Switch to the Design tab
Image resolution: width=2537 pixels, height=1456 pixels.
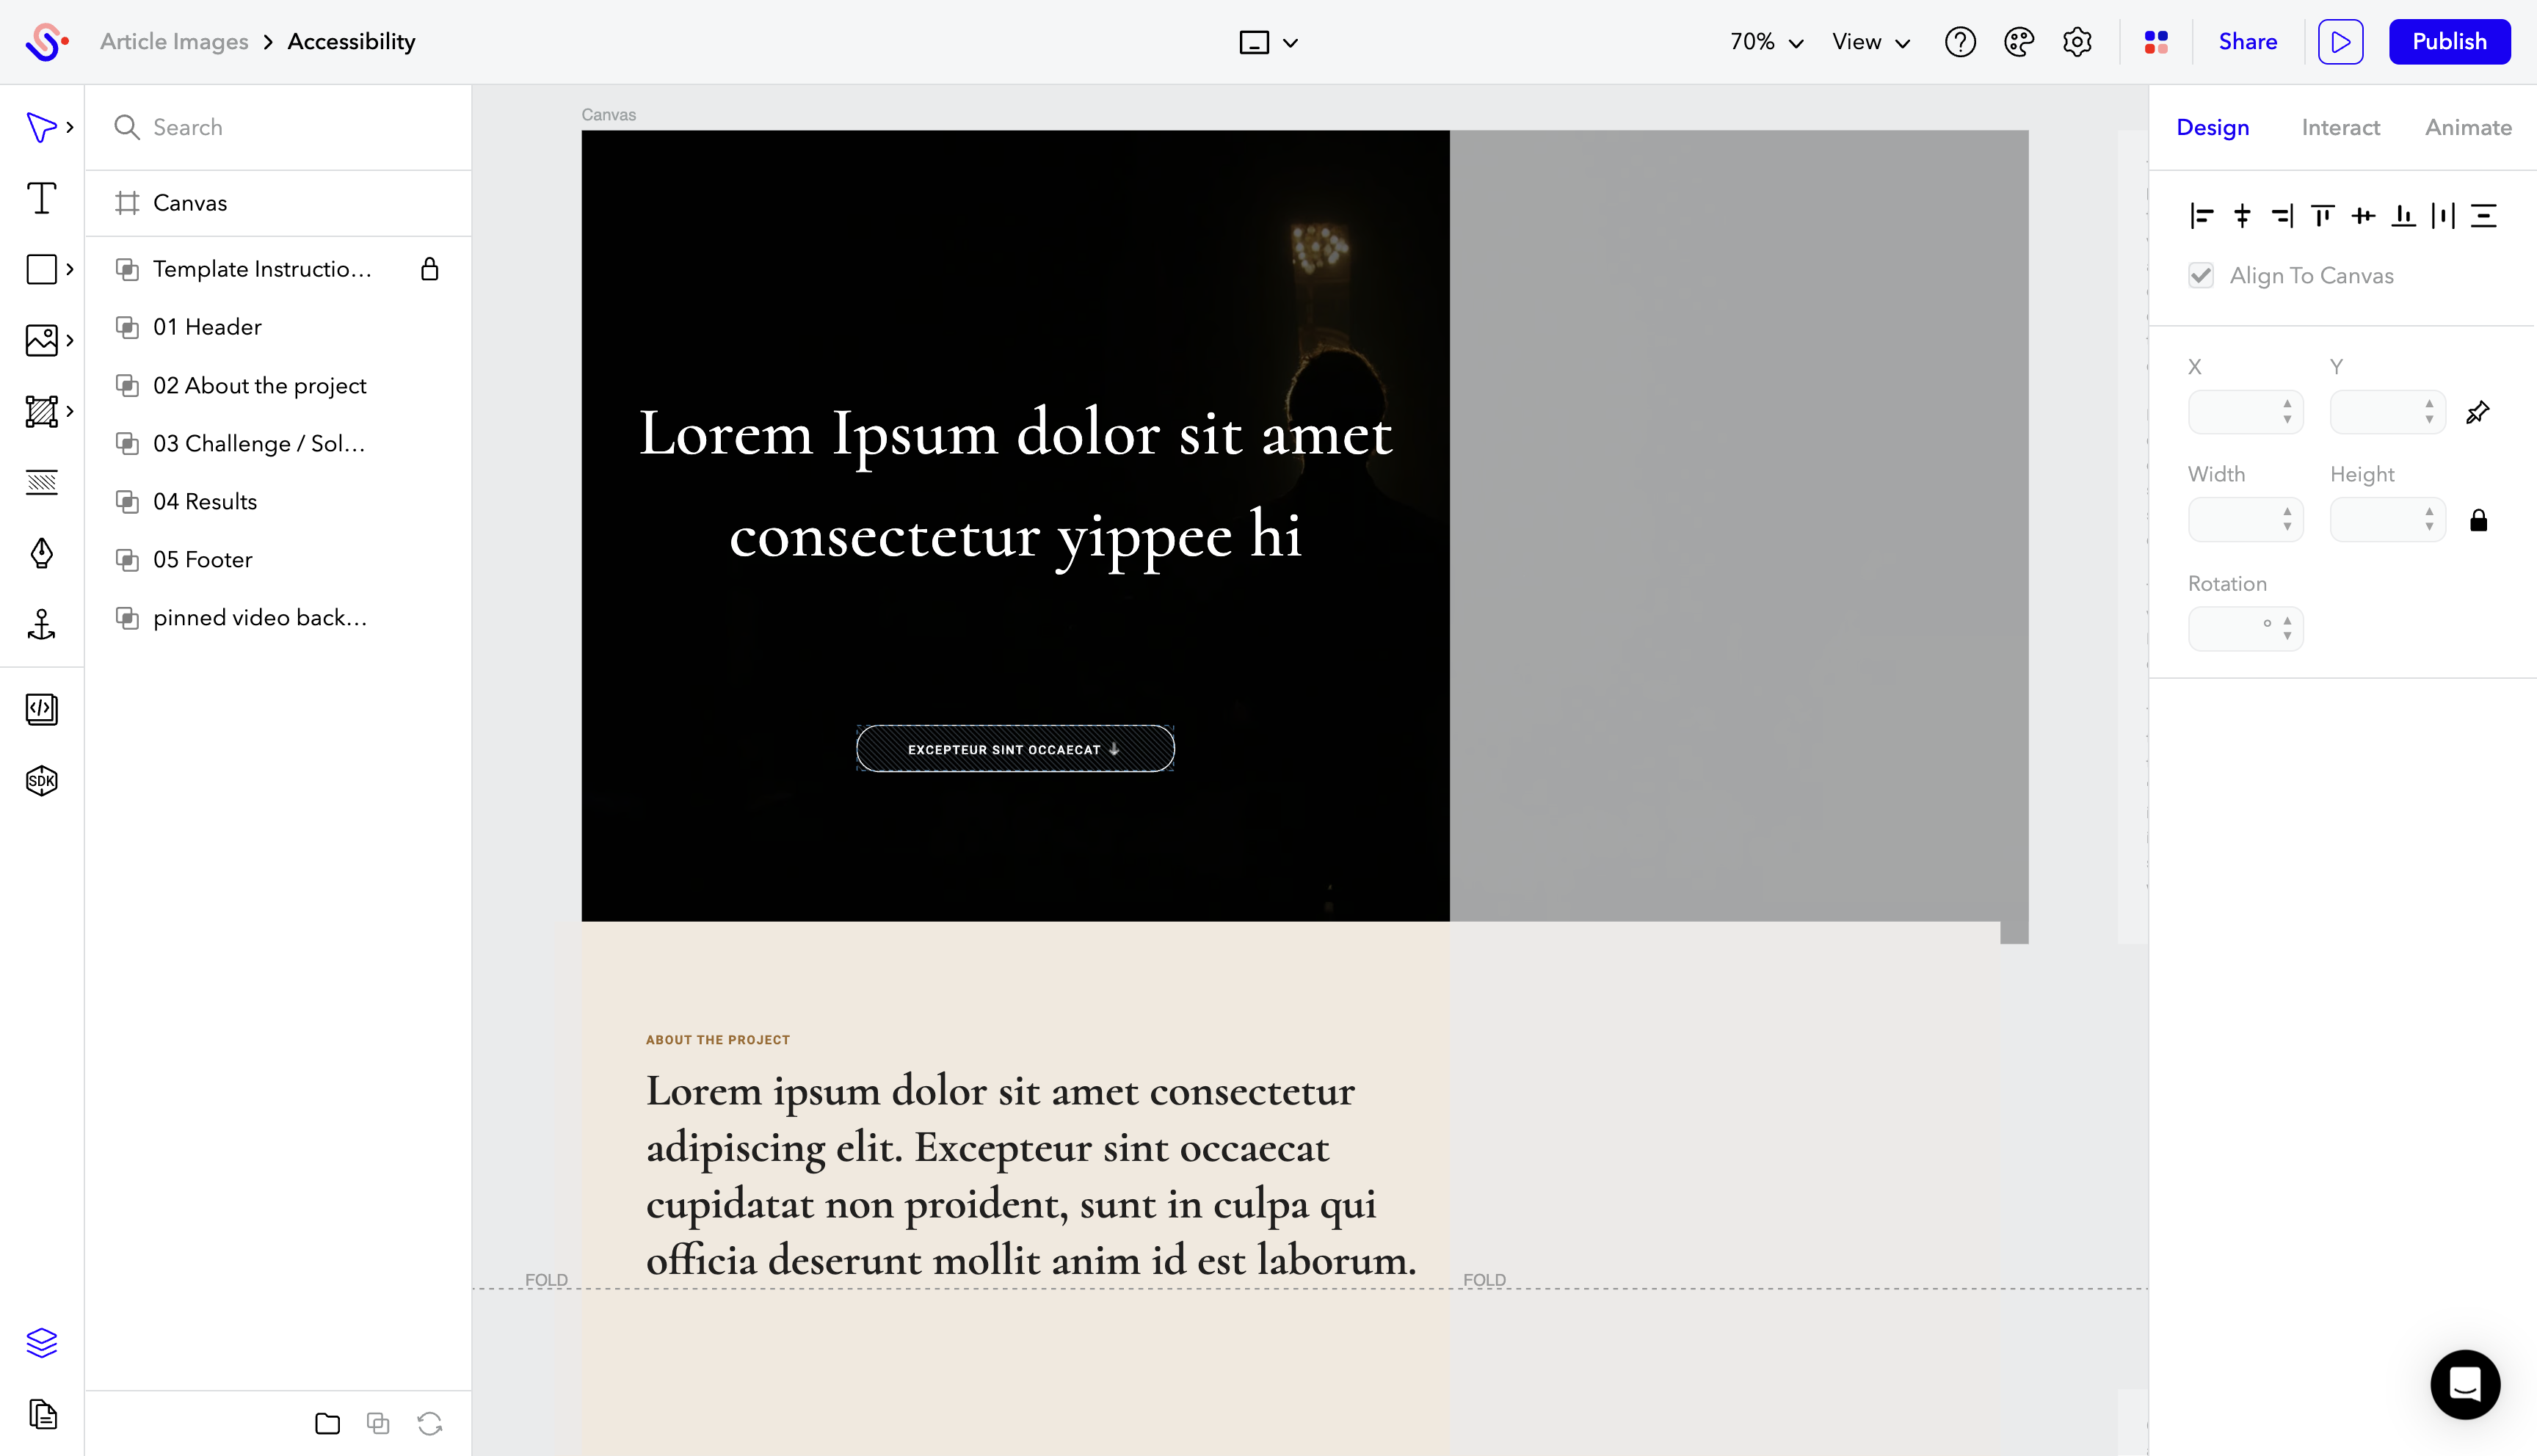(x=2213, y=127)
